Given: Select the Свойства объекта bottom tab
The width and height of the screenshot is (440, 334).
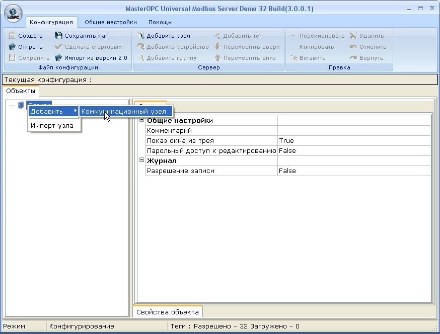Looking at the screenshot, I should (x=167, y=312).
